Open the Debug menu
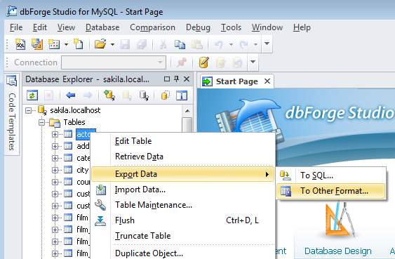The height and width of the screenshot is (259, 395). [x=198, y=27]
